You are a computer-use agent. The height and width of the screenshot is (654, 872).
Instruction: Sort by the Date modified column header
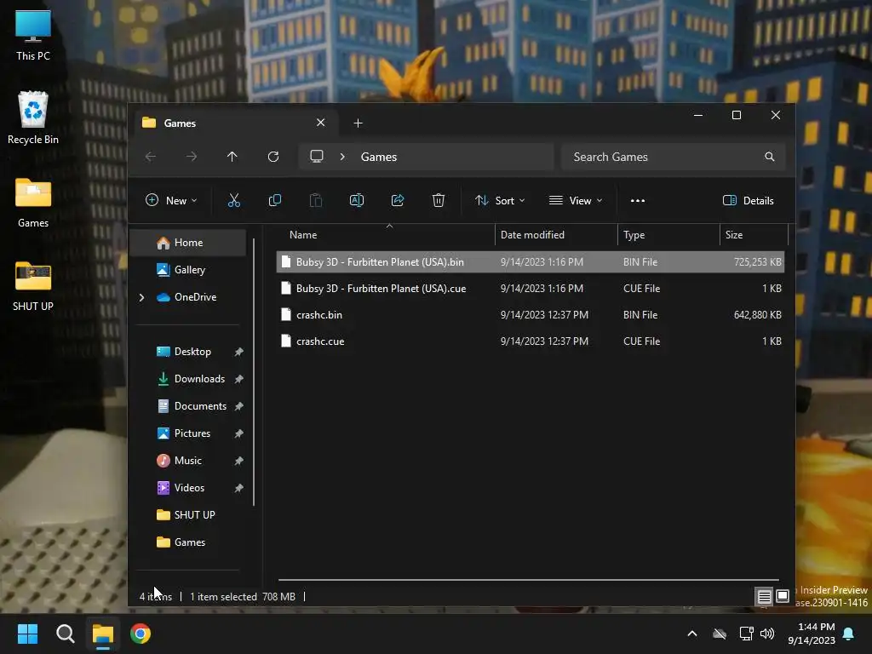coord(556,235)
